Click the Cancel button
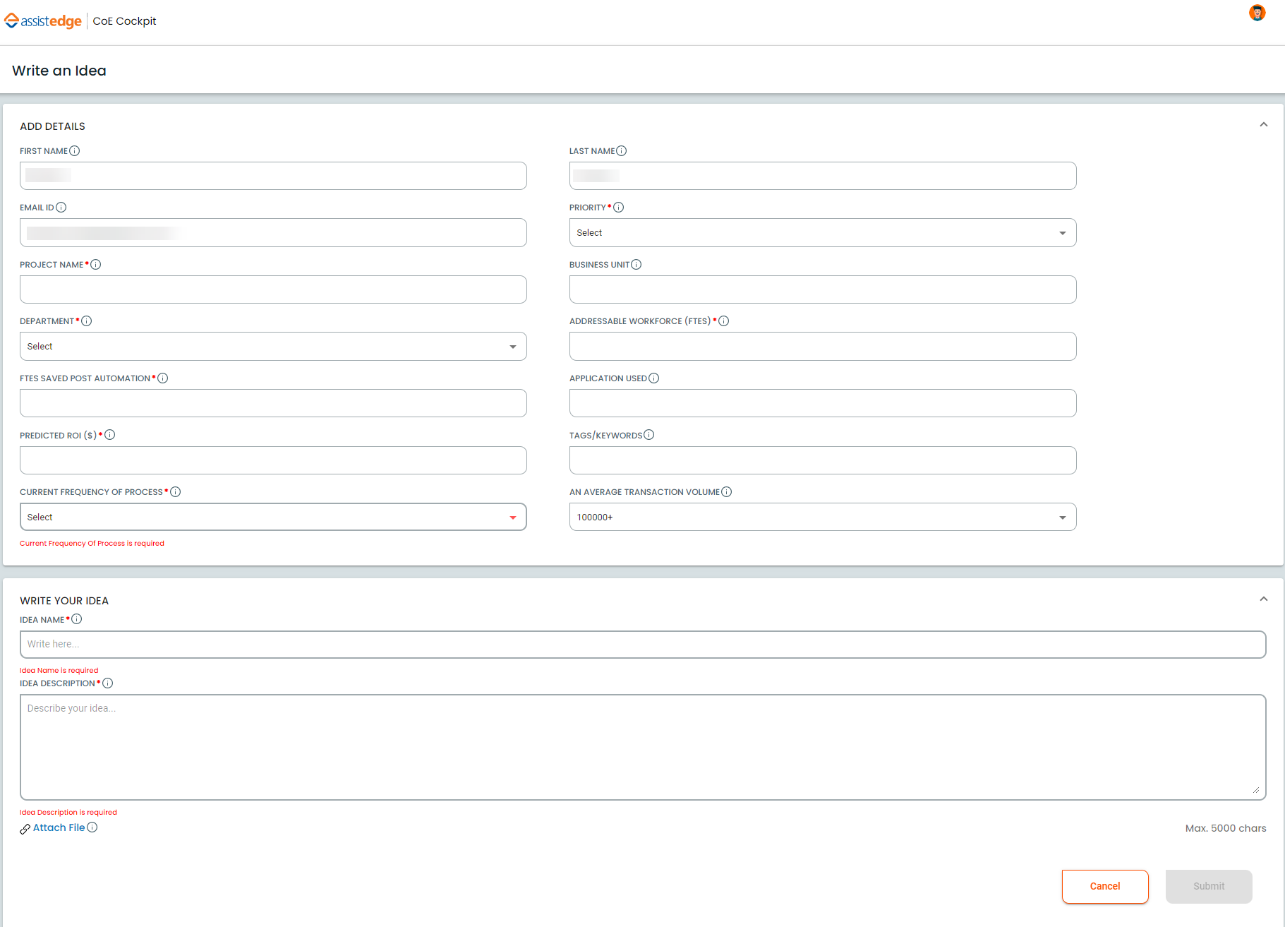1285x927 pixels. (1105, 887)
